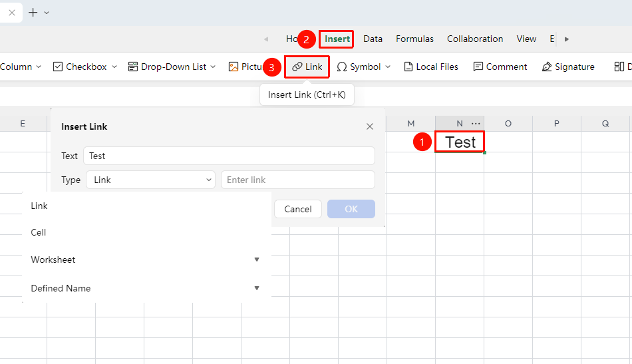632x364 pixels.
Task: Expand the Worksheet submenu arrow
Action: click(257, 260)
